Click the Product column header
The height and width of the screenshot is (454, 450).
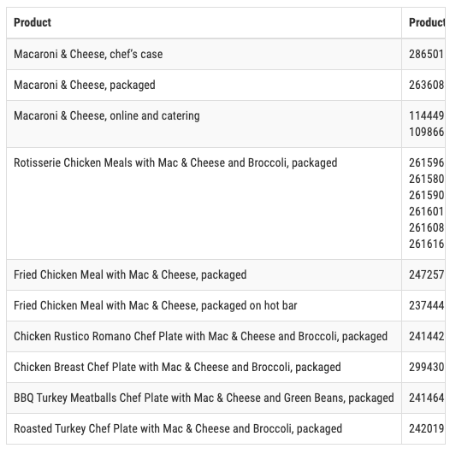coord(33,22)
